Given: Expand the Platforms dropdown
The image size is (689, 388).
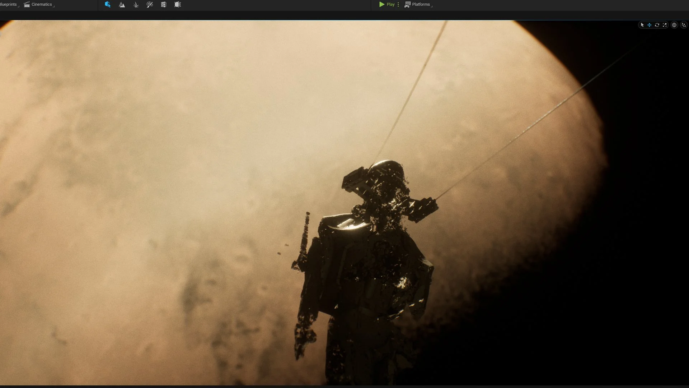Looking at the screenshot, I should 418,5.
